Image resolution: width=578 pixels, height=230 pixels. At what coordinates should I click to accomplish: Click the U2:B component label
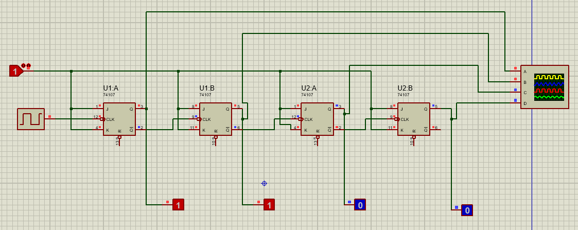click(x=405, y=89)
